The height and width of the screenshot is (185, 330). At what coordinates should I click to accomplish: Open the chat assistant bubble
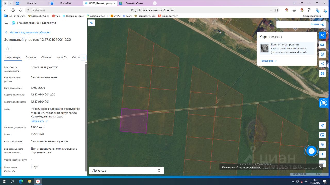tap(311, 151)
